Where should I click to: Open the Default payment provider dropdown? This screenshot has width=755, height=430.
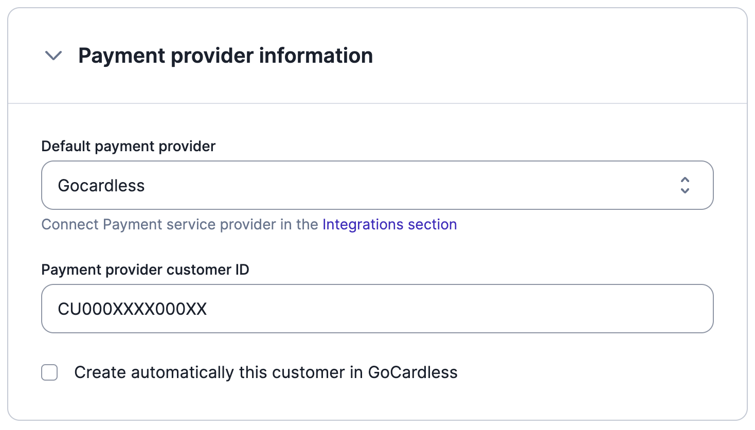(377, 185)
